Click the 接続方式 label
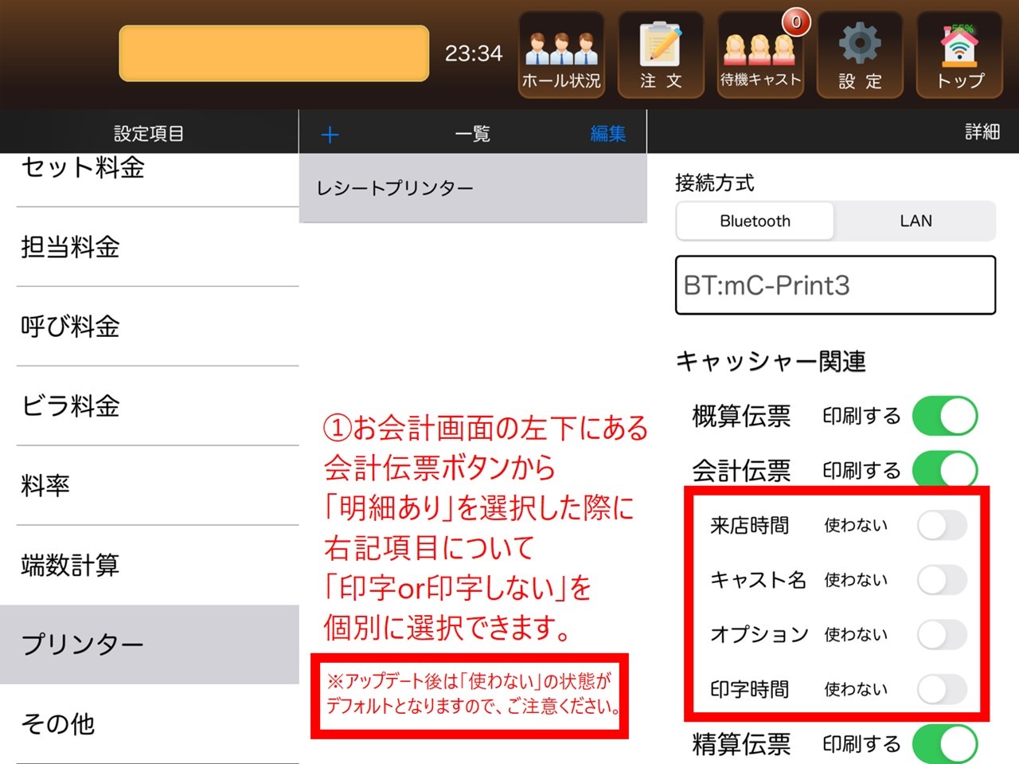 (x=714, y=183)
